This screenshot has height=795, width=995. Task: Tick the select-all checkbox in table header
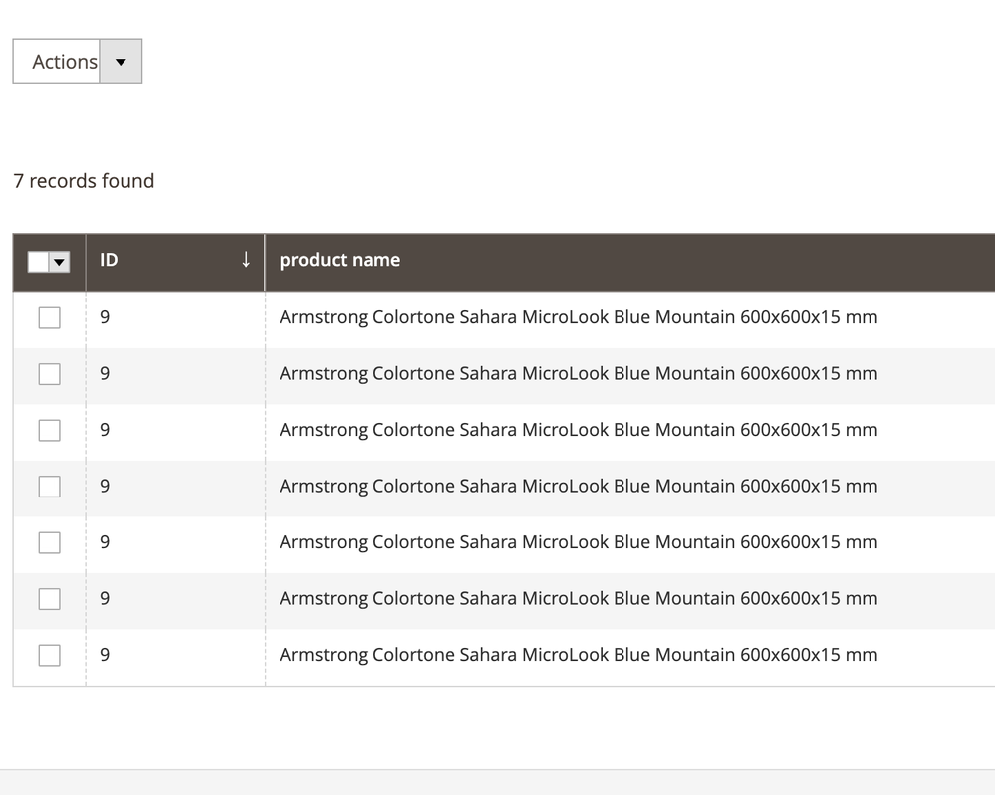click(38, 262)
